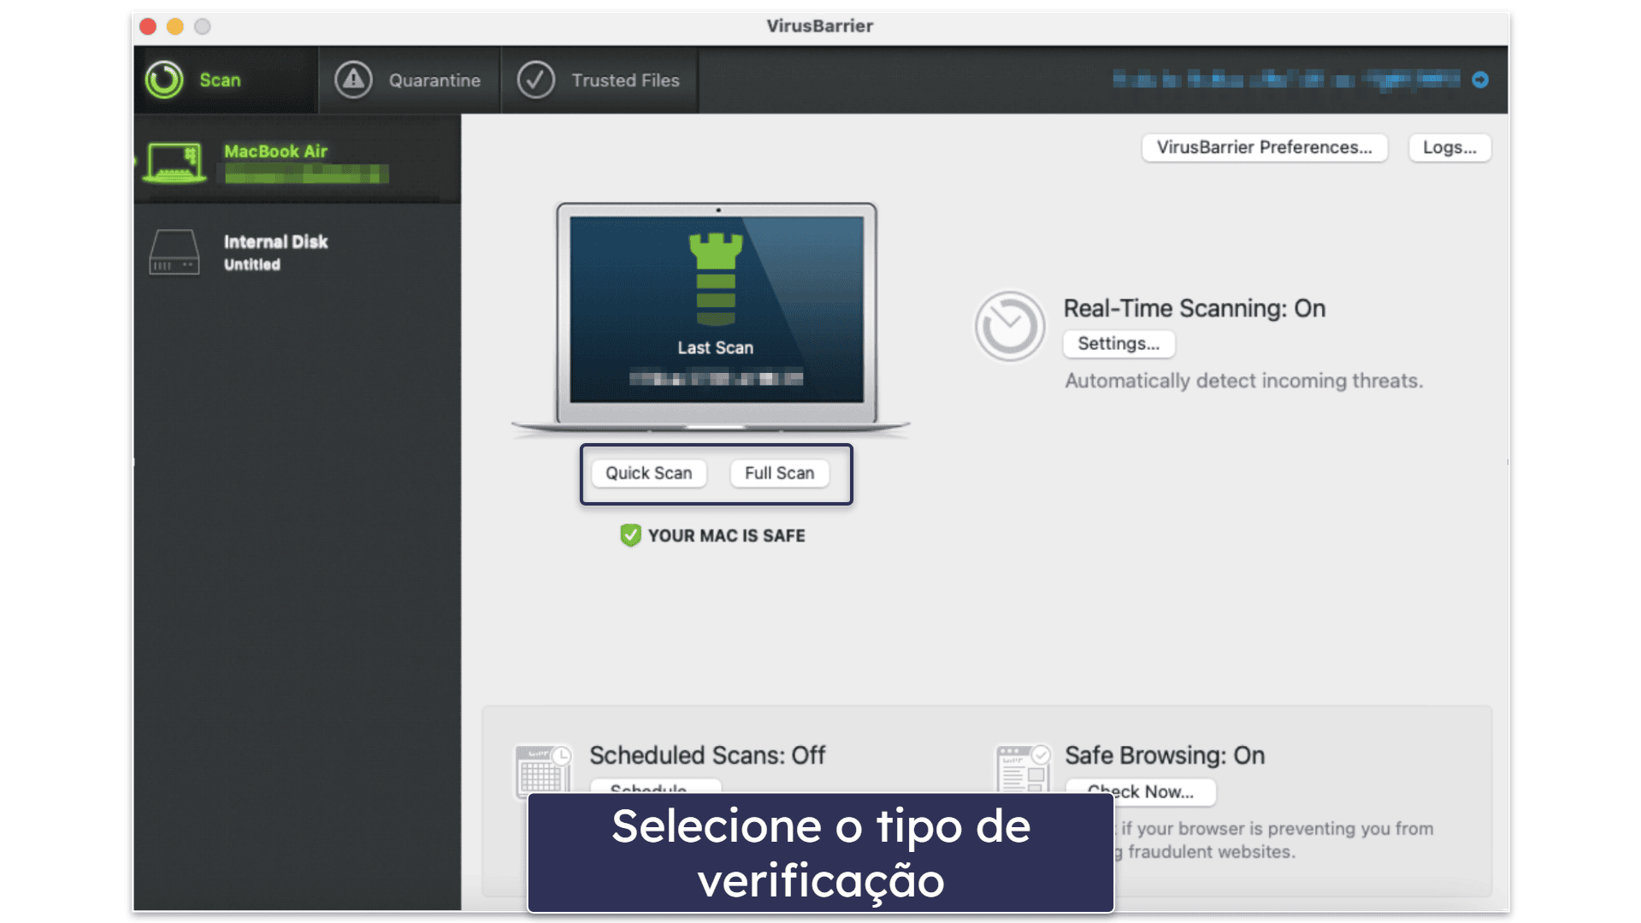Viewport: 1641px width, 923px height.
Task: Click "Safe Browsing: On" heading
Action: coord(1164,755)
